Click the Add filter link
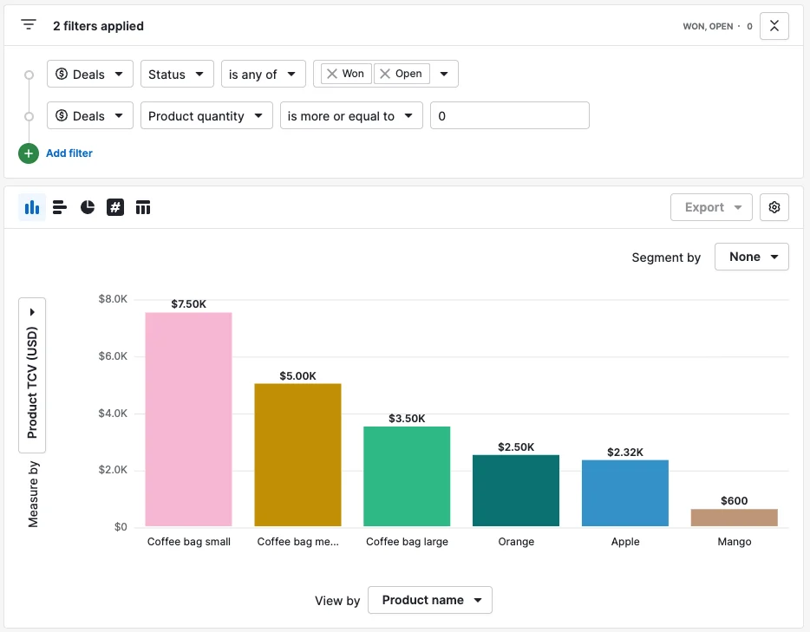The width and height of the screenshot is (810, 632). coord(69,153)
